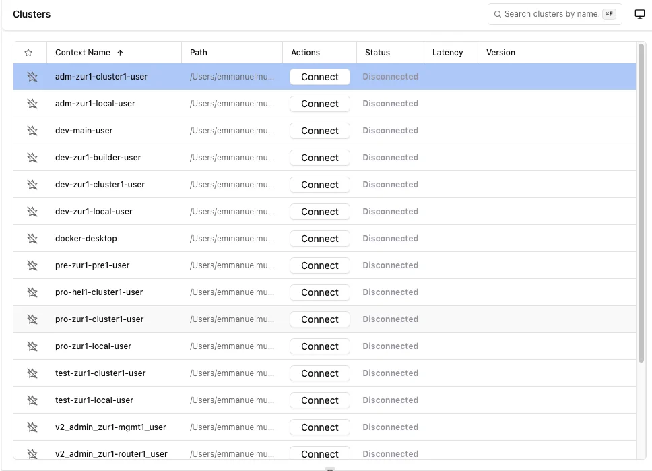Click the Latency column header
652x471 pixels.
click(449, 52)
